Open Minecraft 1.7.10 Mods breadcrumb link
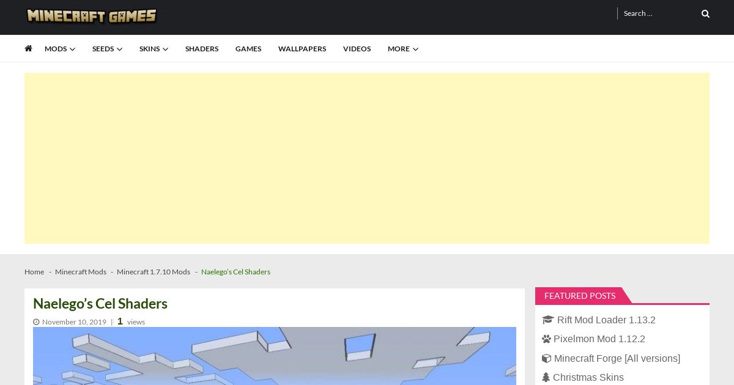Screen dimensions: 734x385 (154, 272)
